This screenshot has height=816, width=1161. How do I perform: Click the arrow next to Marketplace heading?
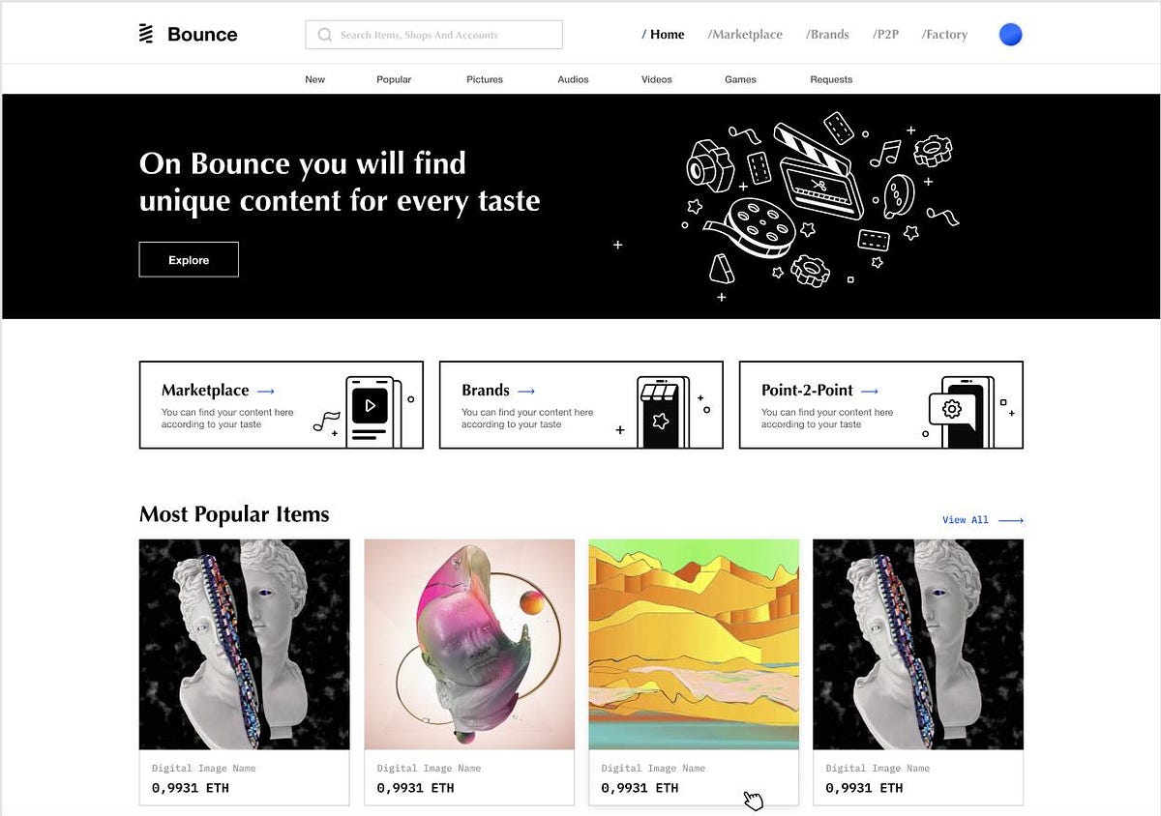coord(266,391)
